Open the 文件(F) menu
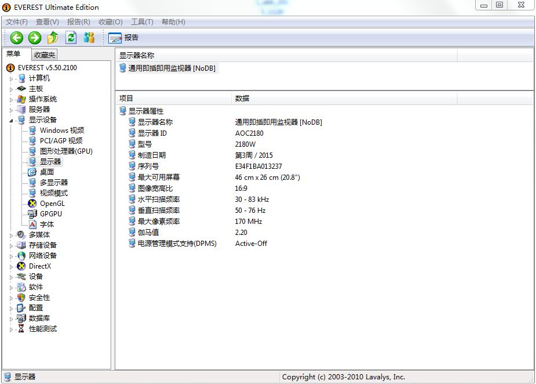The image size is (536, 384). pyautogui.click(x=16, y=22)
